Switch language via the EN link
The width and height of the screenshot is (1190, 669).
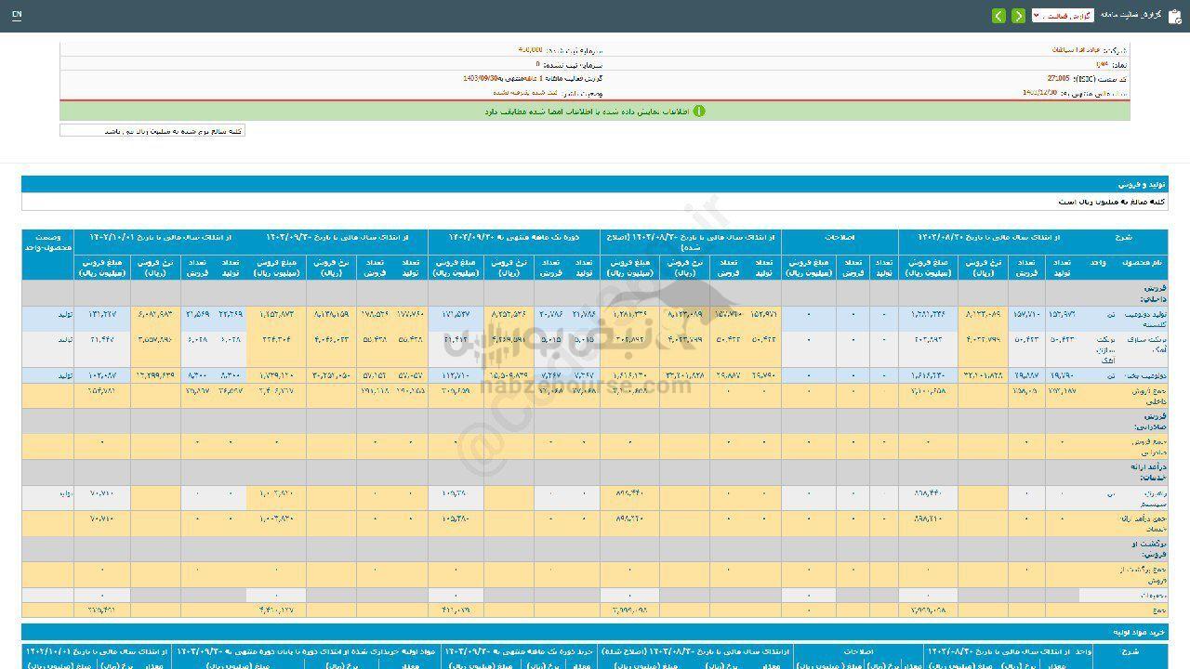tap(17, 16)
